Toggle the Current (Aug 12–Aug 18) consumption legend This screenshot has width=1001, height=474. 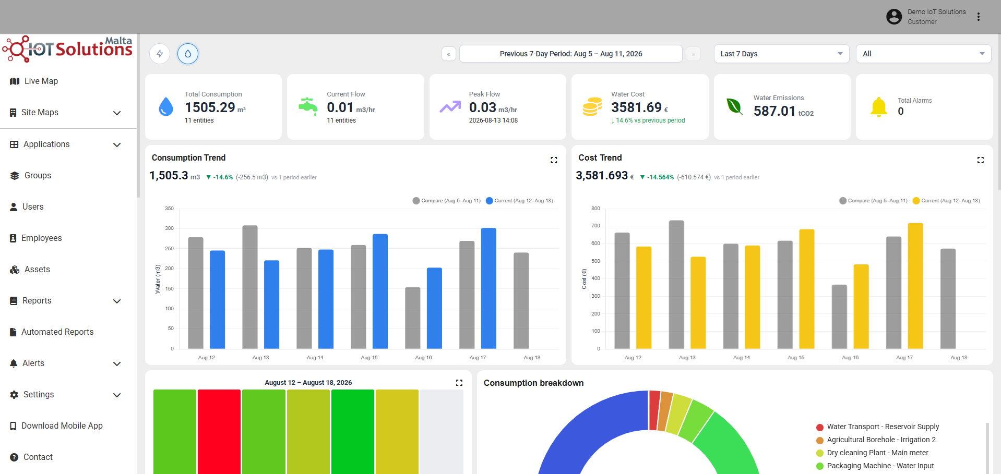click(x=519, y=201)
